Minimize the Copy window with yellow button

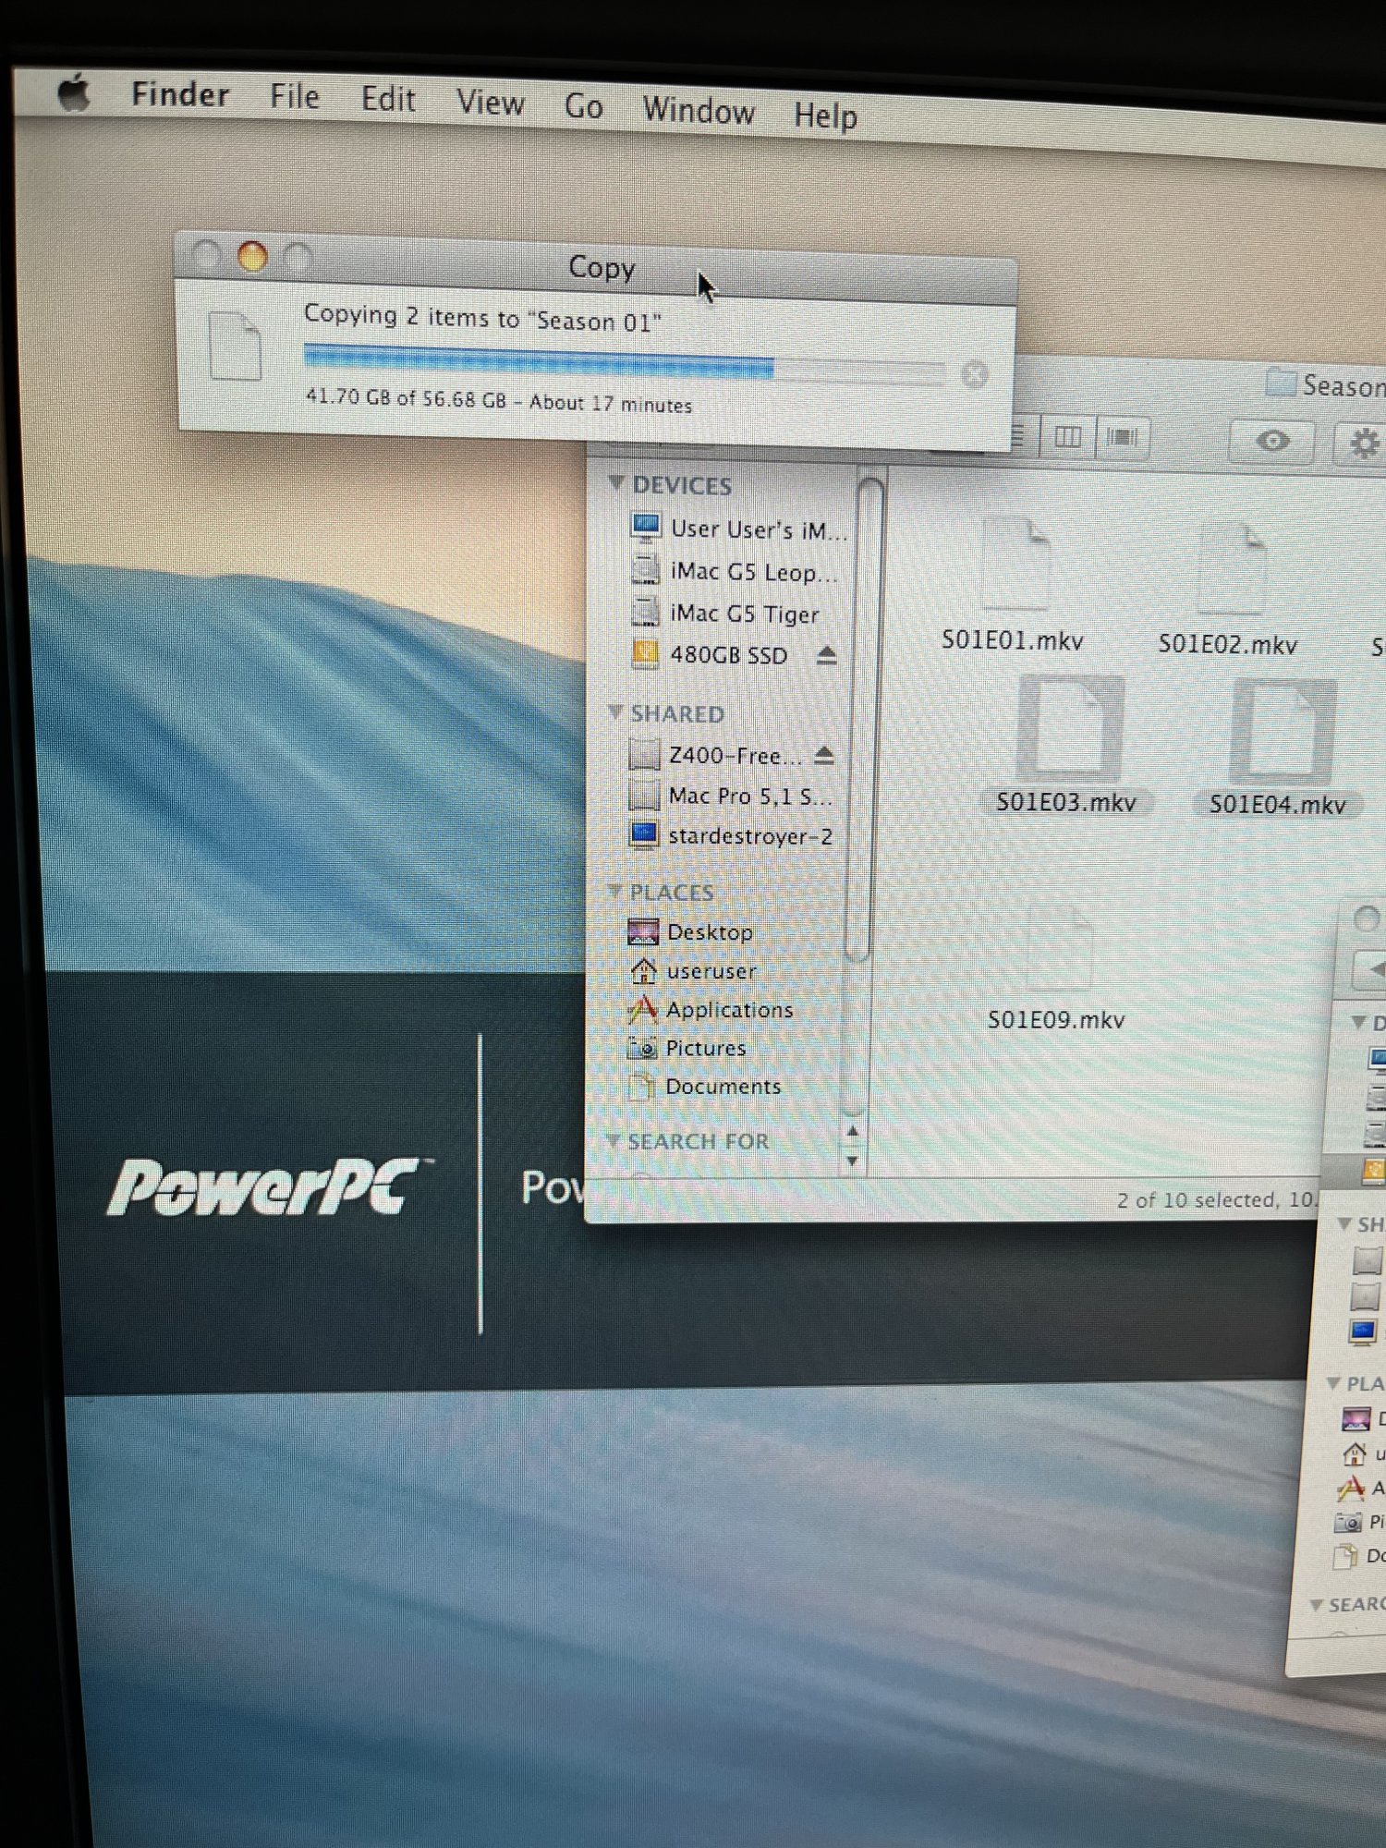(x=252, y=256)
